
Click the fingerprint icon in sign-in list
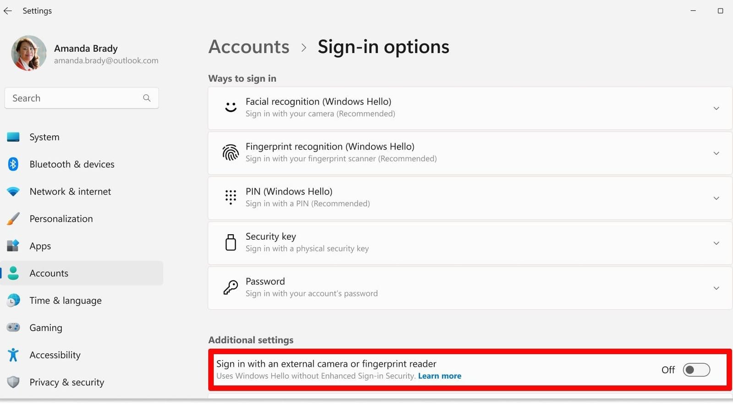tap(230, 153)
